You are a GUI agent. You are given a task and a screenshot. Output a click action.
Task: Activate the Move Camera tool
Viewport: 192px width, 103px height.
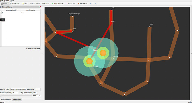14,4
